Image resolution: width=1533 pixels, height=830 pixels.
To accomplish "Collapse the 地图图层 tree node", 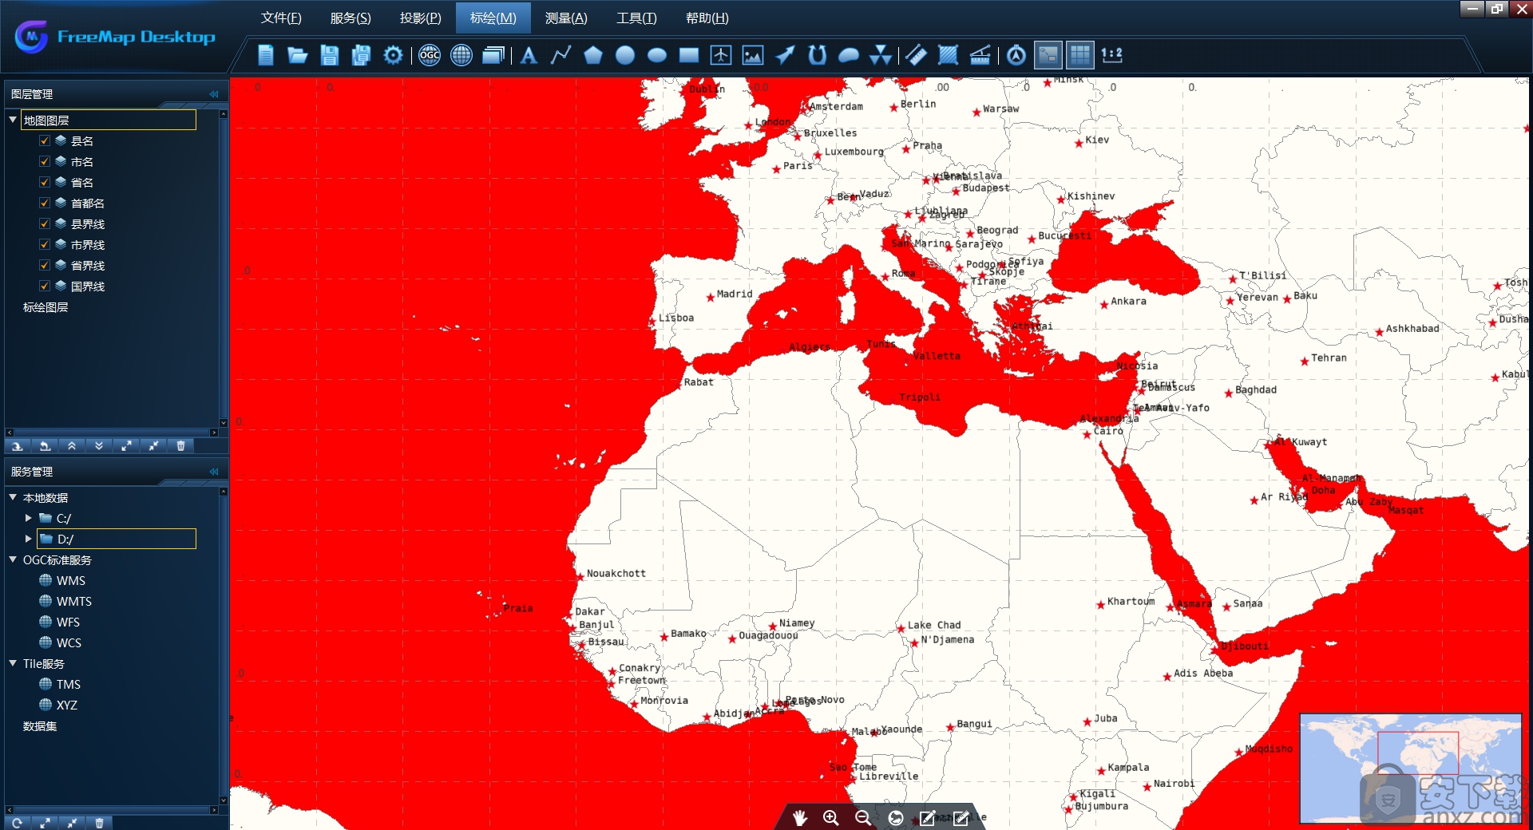I will 13,120.
